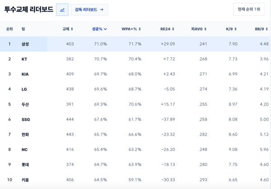
Task: Click 키움's WPA+% value 59.1%
Action: coord(135,180)
